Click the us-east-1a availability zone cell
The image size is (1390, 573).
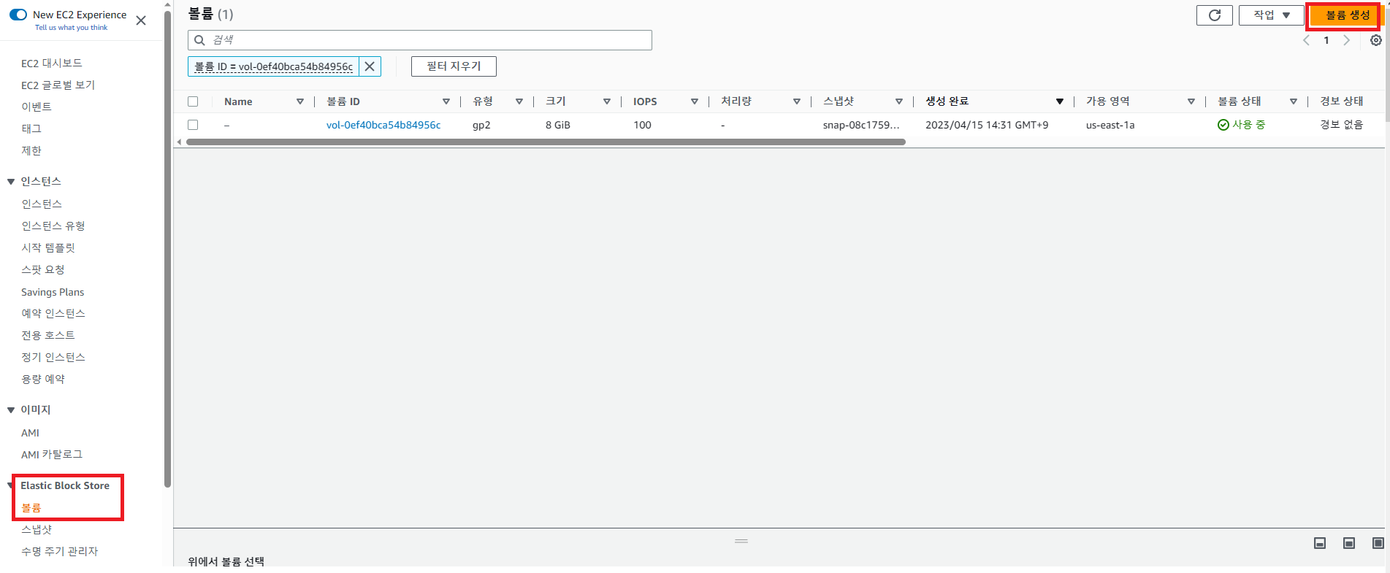point(1110,126)
